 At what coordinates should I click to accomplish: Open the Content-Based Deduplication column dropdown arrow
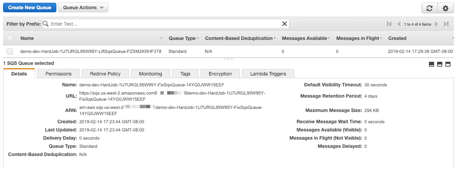pyautogui.click(x=275, y=39)
